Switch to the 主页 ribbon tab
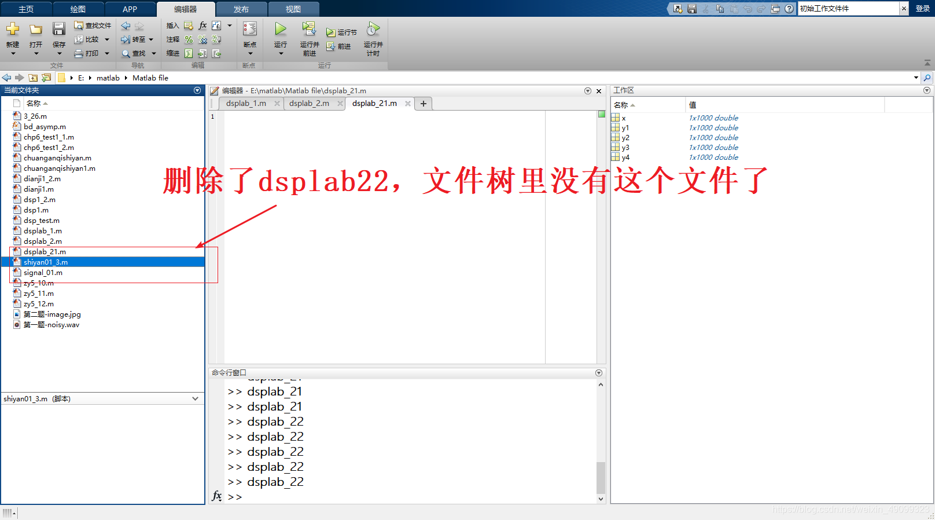The image size is (935, 520). click(26, 9)
